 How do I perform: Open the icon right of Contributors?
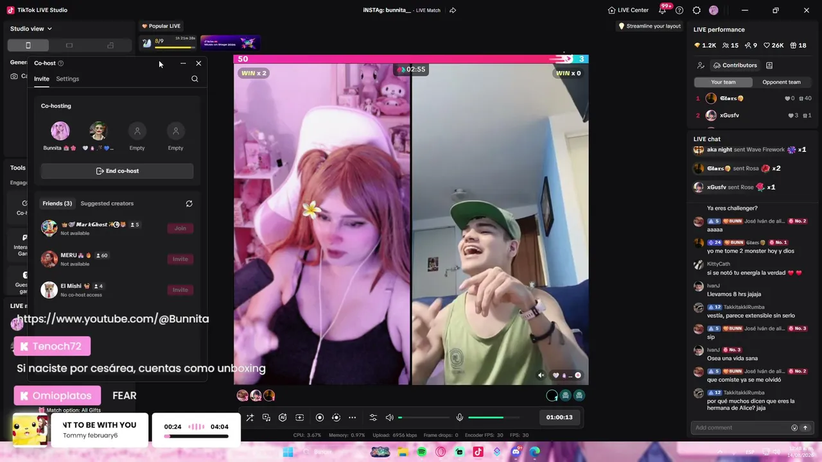769,65
